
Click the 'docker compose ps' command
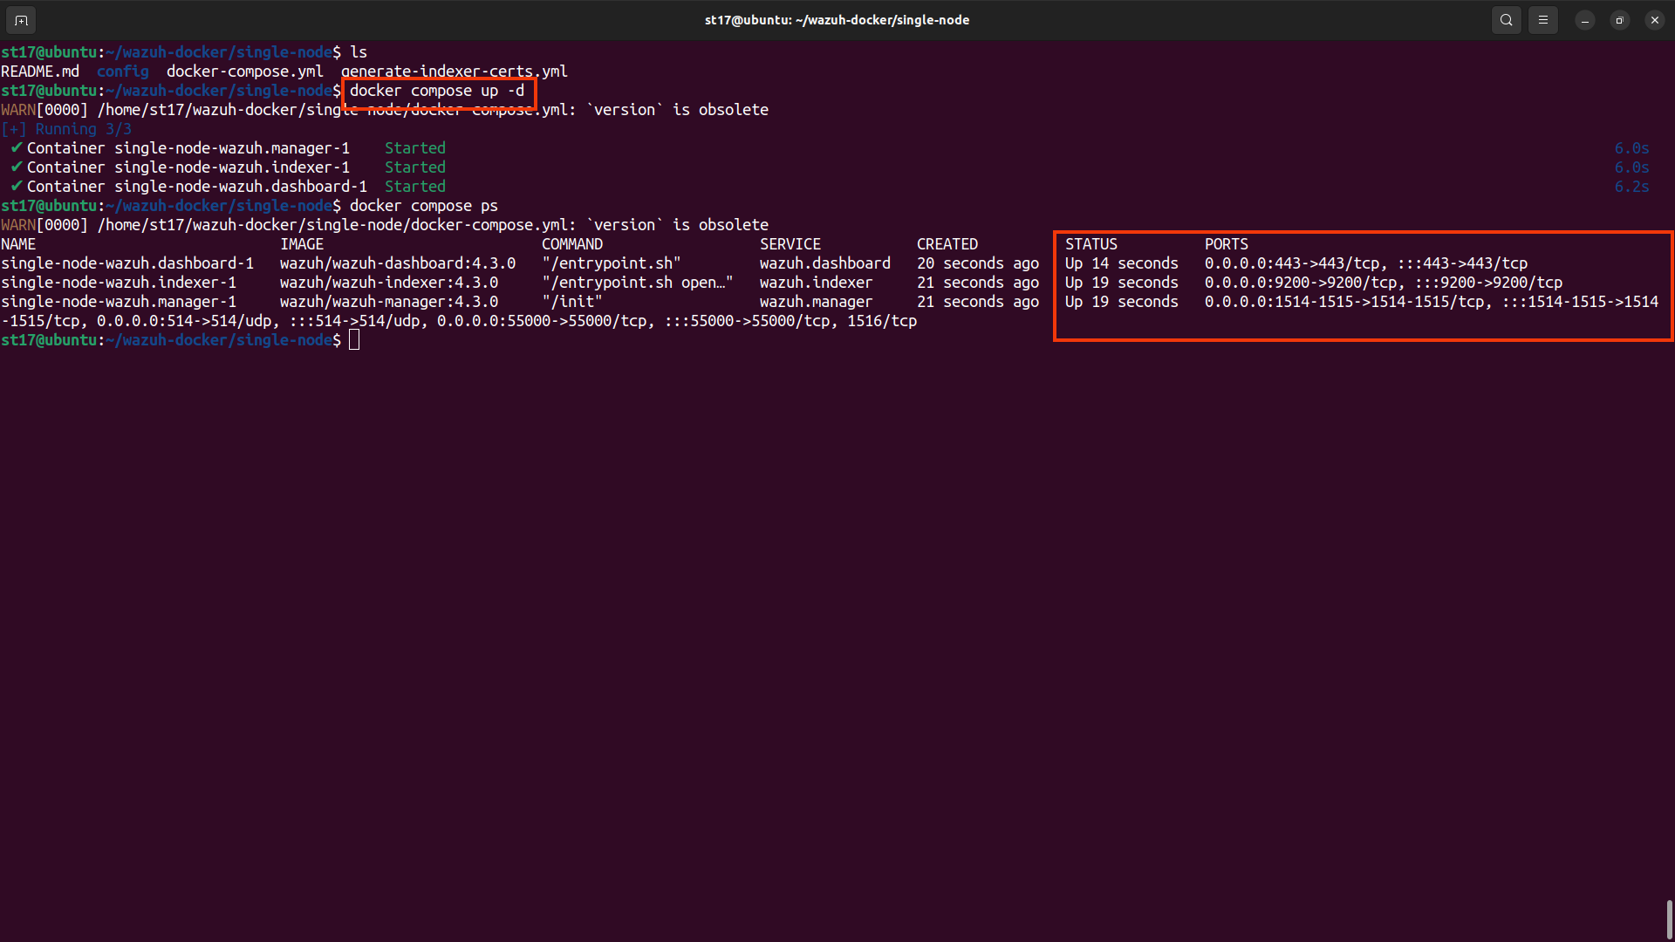coord(424,206)
